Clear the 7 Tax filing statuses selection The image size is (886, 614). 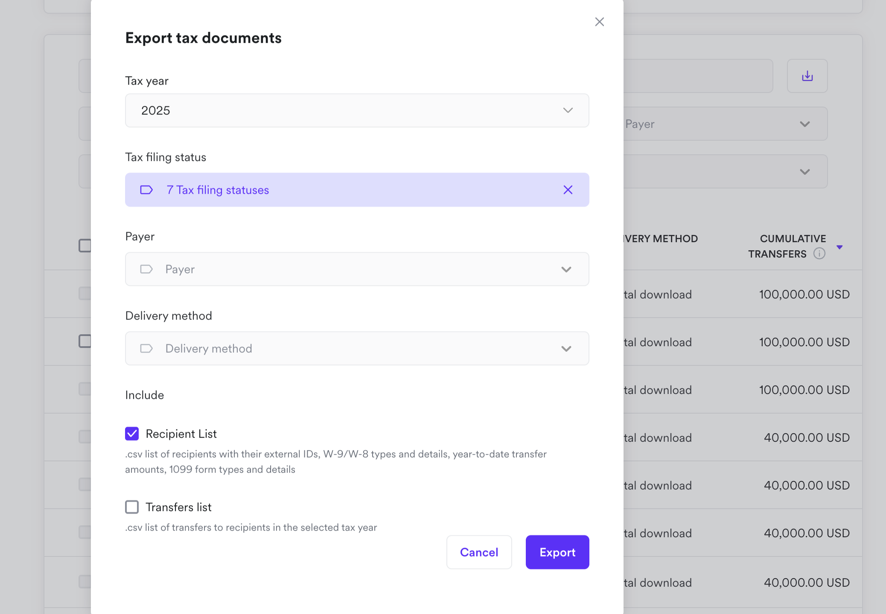click(x=568, y=190)
